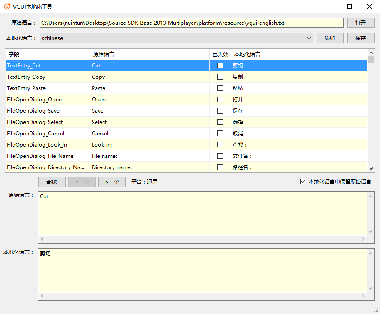Click right arrow of 原始语言 box horizontal scrollbar
Image resolution: width=380 pixels, height=314 pixels.
[x=363, y=239]
